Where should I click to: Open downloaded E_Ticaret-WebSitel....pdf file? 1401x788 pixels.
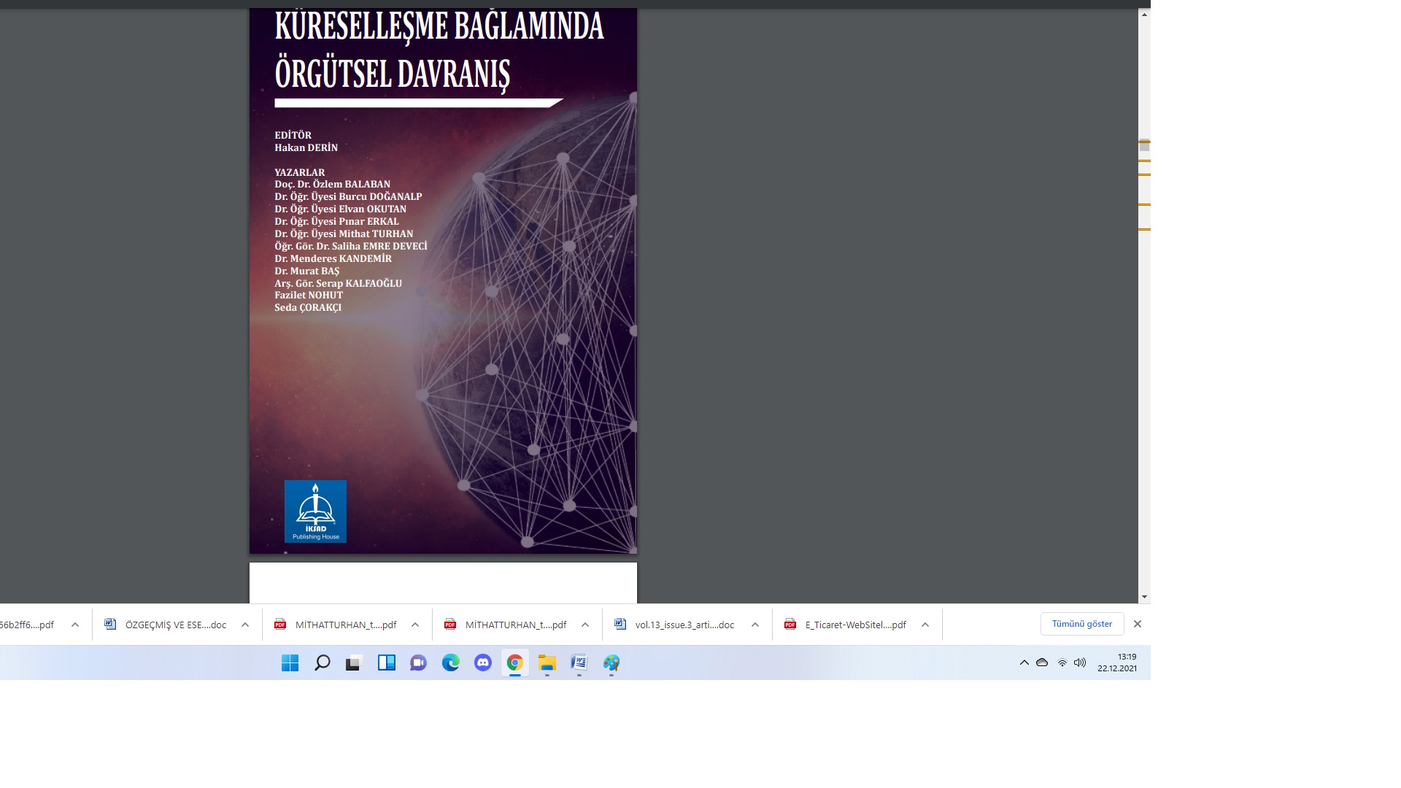855,625
